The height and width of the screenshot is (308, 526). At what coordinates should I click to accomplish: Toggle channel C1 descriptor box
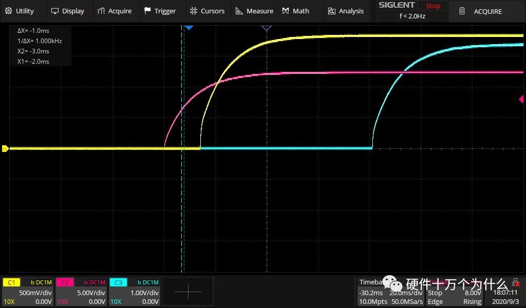pyautogui.click(x=28, y=292)
